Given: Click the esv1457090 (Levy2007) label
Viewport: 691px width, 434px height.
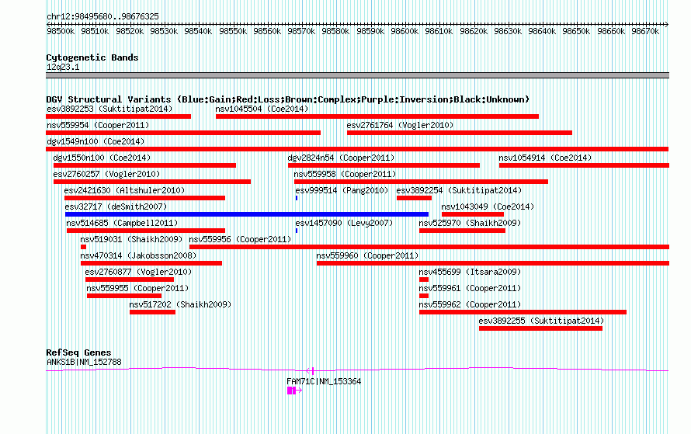Looking at the screenshot, I should tap(344, 223).
